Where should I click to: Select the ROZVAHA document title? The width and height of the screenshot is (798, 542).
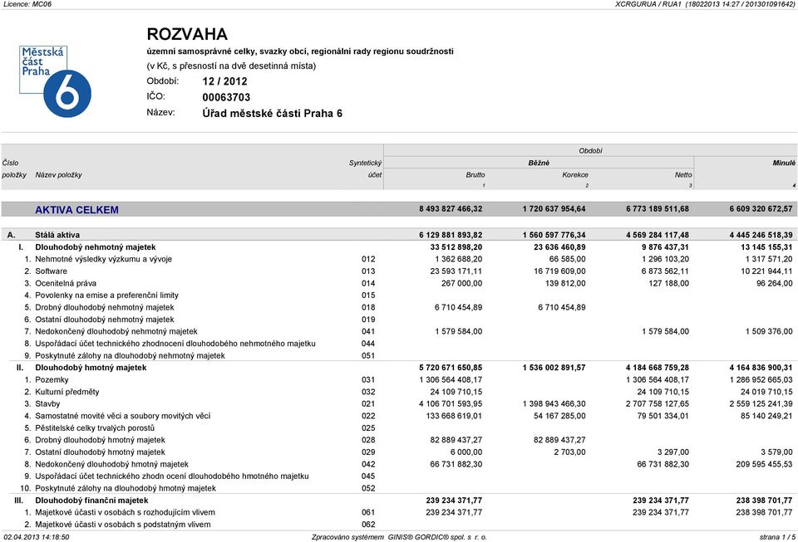click(x=187, y=34)
